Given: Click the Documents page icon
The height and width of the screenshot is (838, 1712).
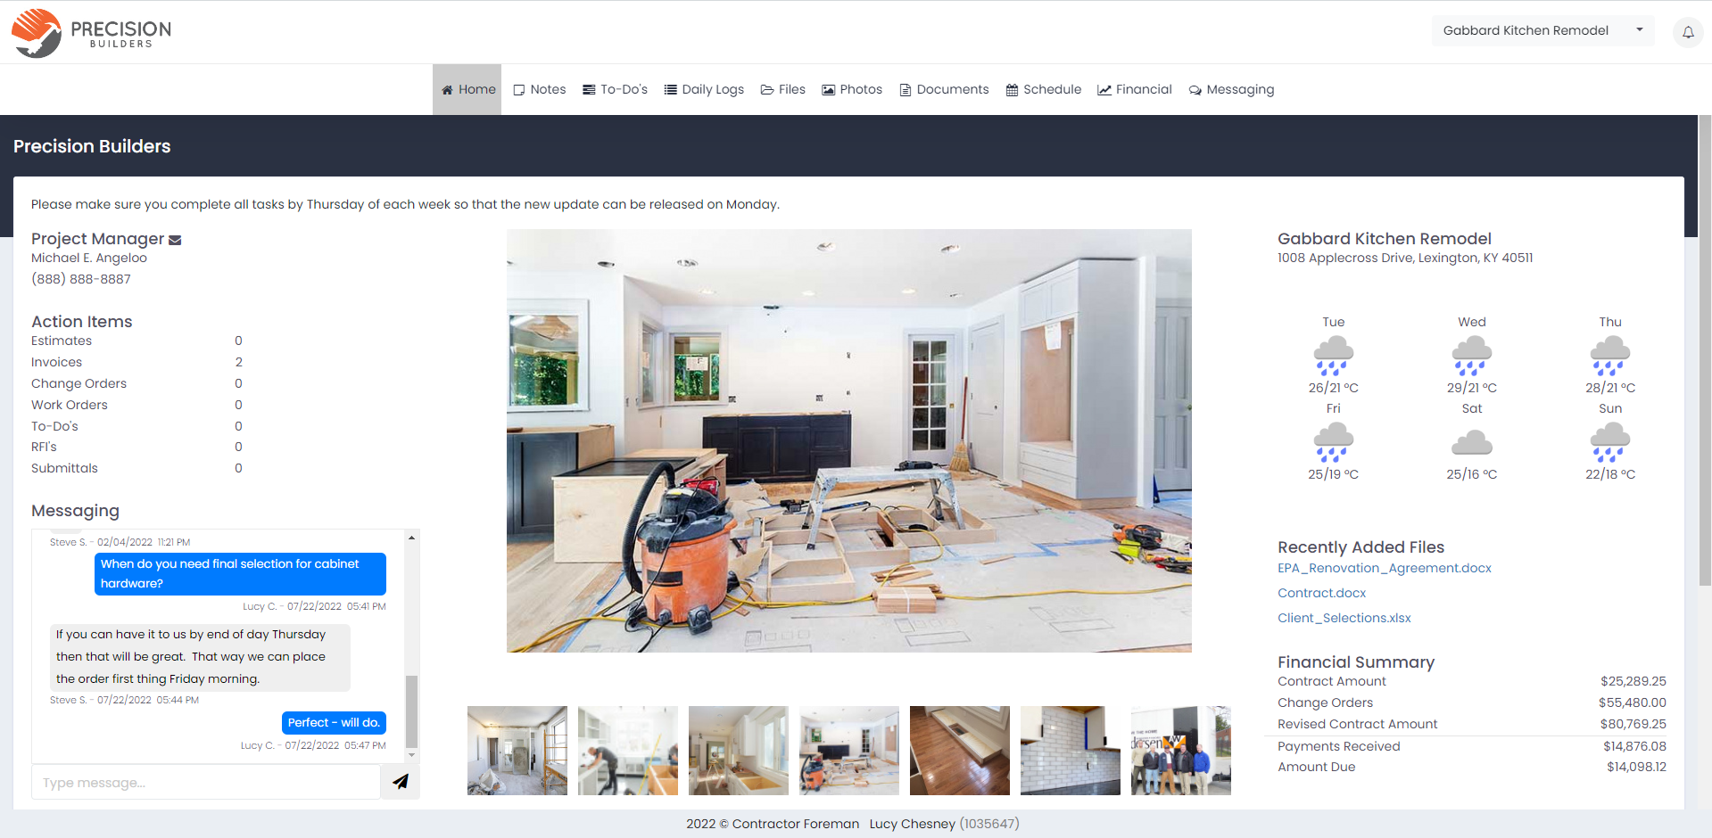Looking at the screenshot, I should click(x=905, y=89).
